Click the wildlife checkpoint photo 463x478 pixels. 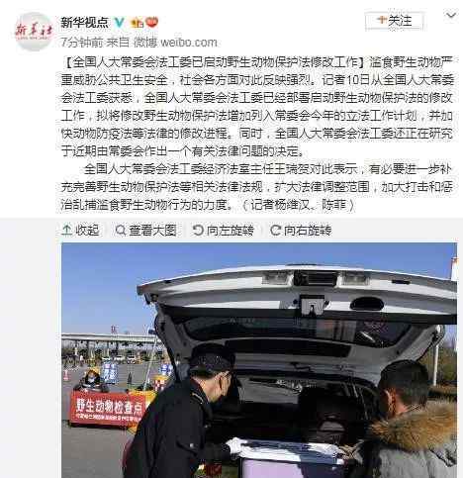click(259, 360)
